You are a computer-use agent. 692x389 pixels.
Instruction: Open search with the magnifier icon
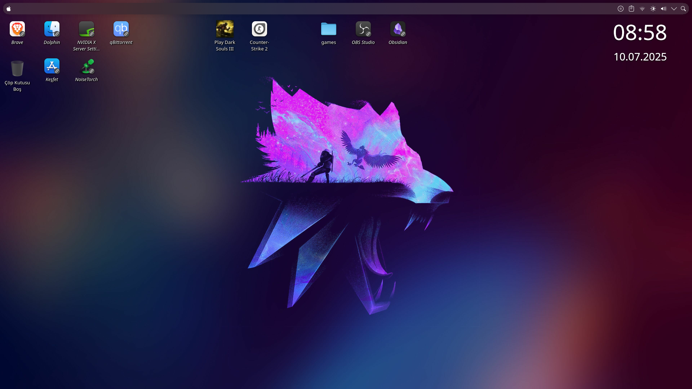click(683, 9)
